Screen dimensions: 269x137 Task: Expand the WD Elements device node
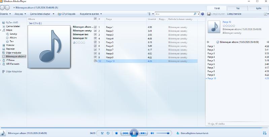pyautogui.click(x=1, y=64)
